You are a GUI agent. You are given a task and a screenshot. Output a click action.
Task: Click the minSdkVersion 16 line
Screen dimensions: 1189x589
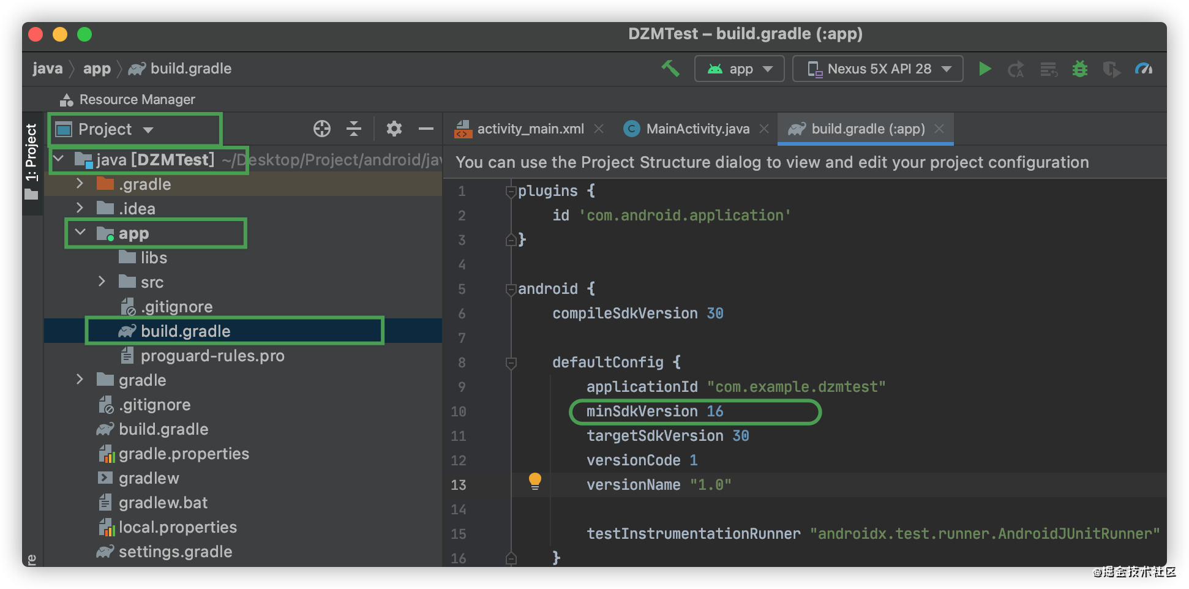pos(655,411)
